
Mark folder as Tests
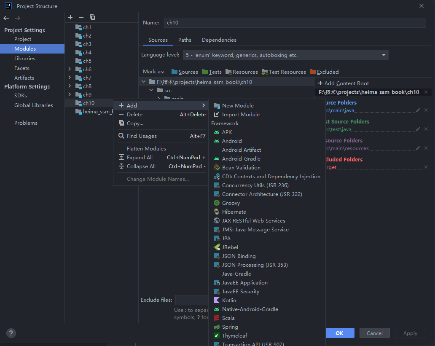tap(212, 72)
